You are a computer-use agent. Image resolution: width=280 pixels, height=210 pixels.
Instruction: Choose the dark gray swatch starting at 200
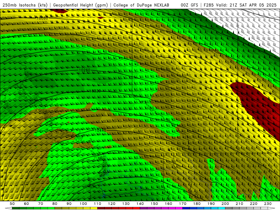click(x=229, y=208)
